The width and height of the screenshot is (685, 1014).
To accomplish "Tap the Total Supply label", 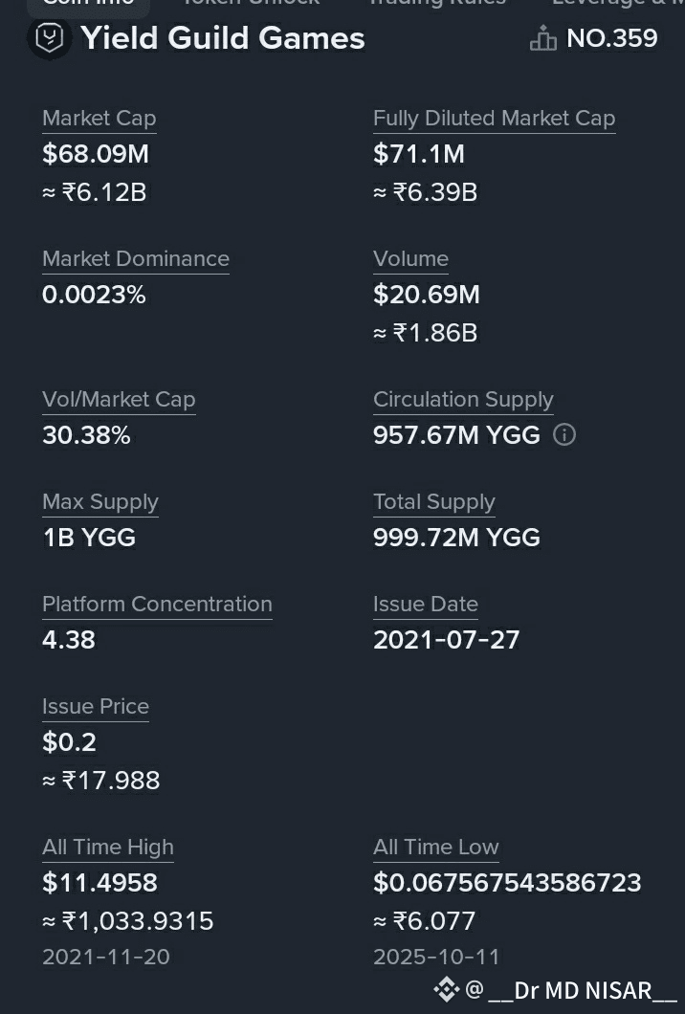I will pyautogui.click(x=434, y=502).
